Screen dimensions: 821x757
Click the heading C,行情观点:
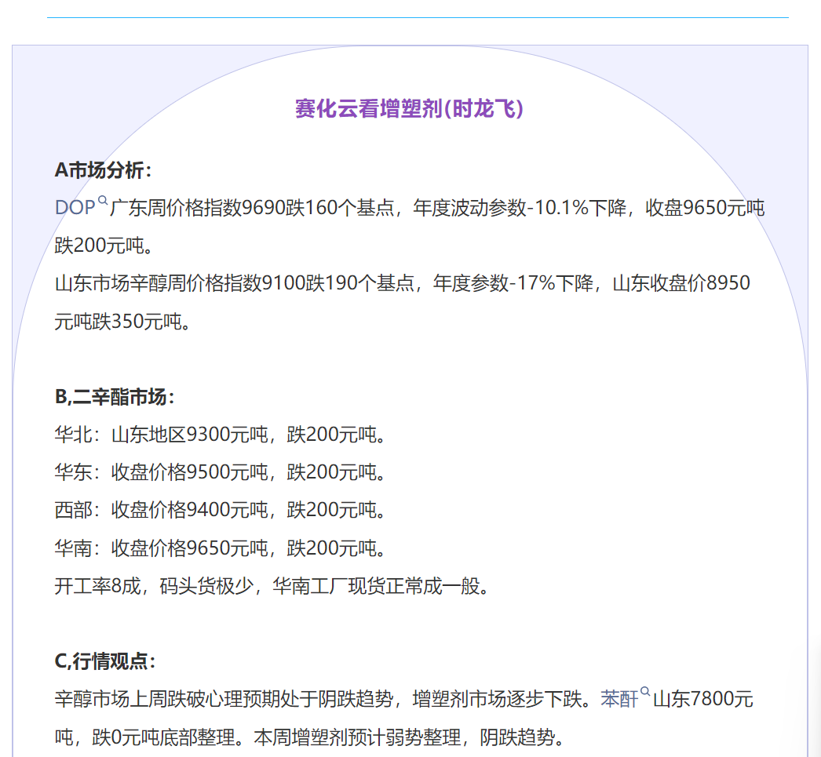pyautogui.click(x=105, y=661)
